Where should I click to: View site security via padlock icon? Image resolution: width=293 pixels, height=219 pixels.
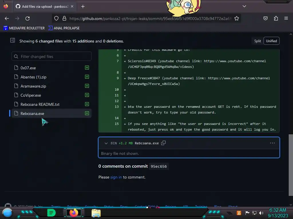(64, 19)
